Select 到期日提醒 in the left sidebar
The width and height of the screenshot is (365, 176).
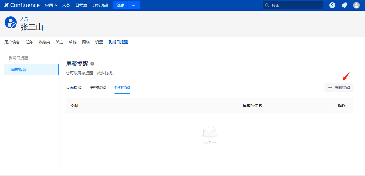[18, 58]
